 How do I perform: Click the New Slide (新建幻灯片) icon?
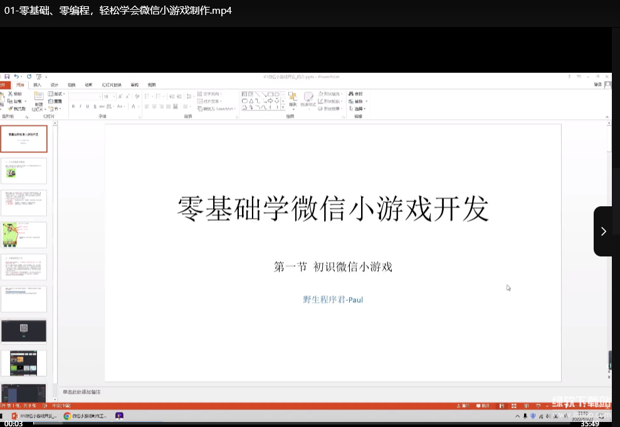tap(39, 96)
